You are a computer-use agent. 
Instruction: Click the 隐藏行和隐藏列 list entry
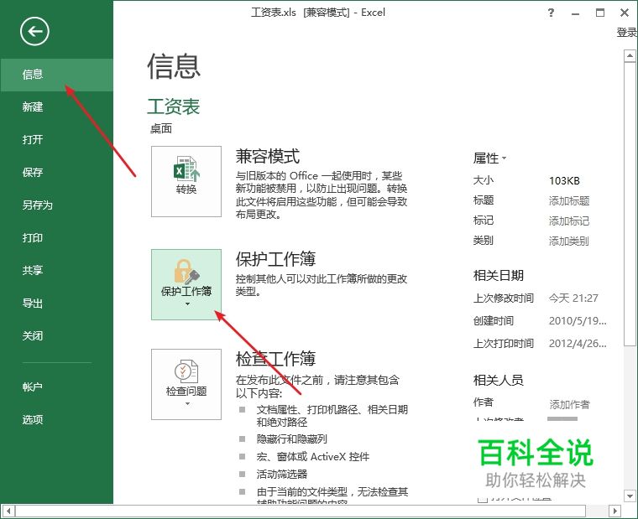[x=292, y=439]
